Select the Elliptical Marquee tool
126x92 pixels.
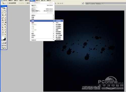(3, 11)
